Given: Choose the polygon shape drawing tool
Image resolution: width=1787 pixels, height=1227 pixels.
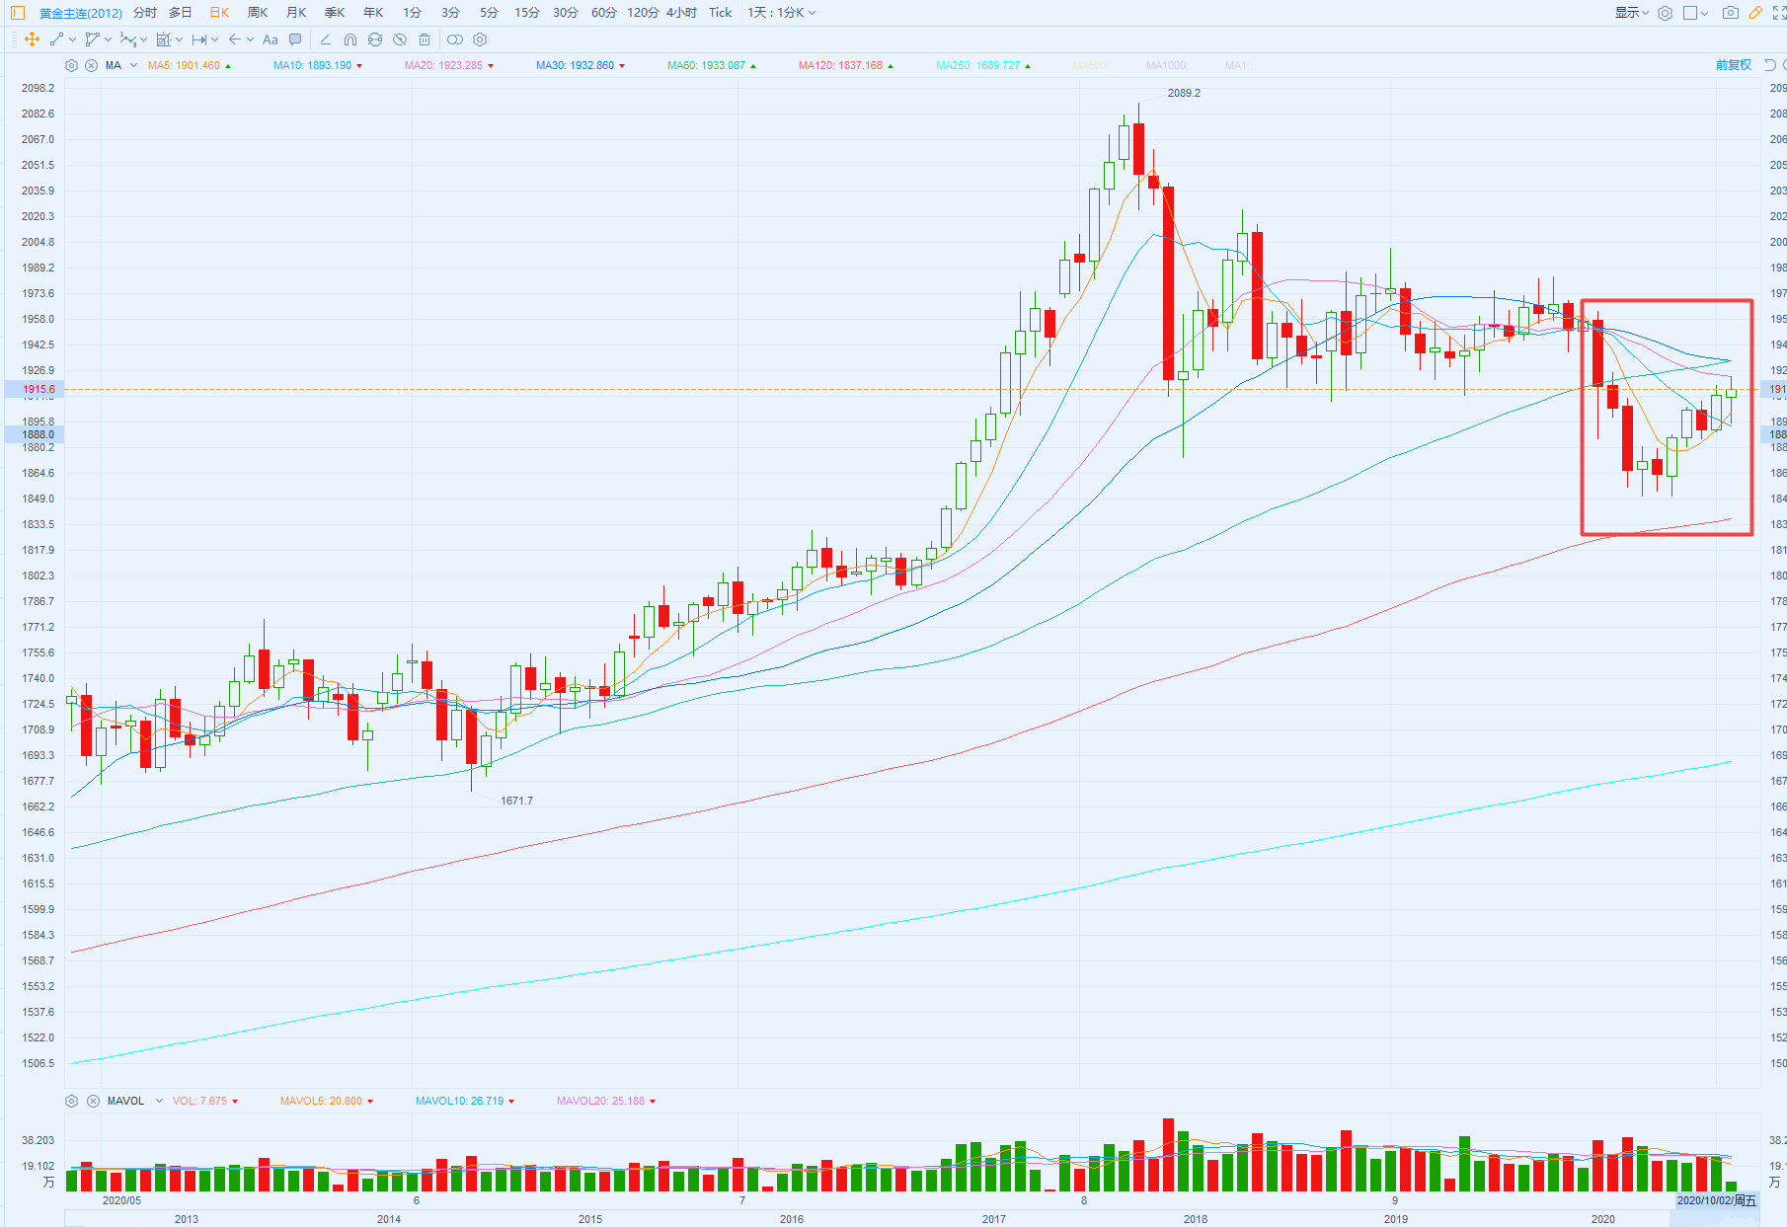Looking at the screenshot, I should pos(92,39).
